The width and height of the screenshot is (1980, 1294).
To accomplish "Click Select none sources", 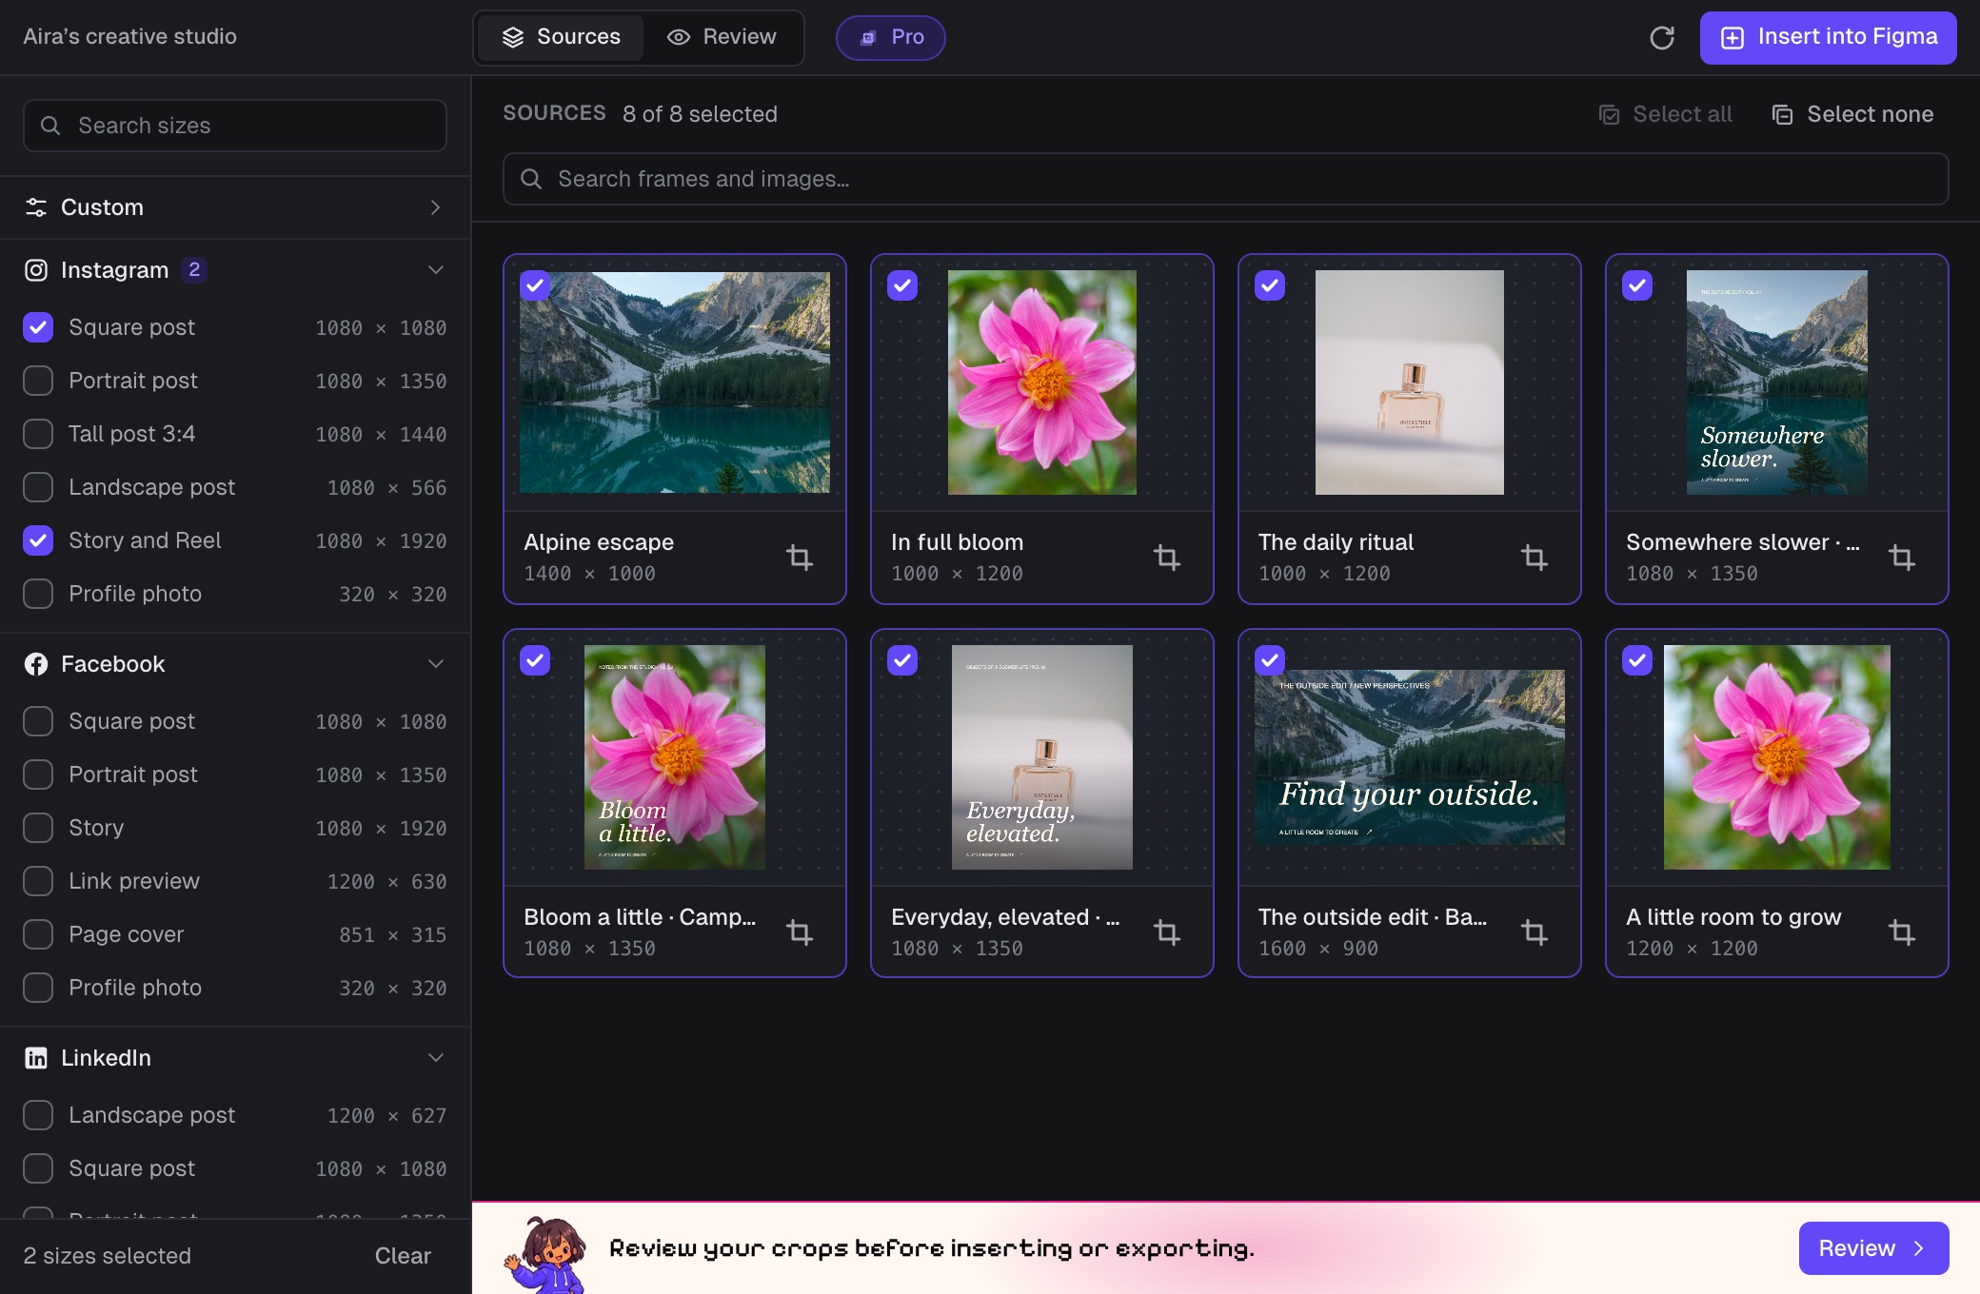I will tap(1852, 114).
